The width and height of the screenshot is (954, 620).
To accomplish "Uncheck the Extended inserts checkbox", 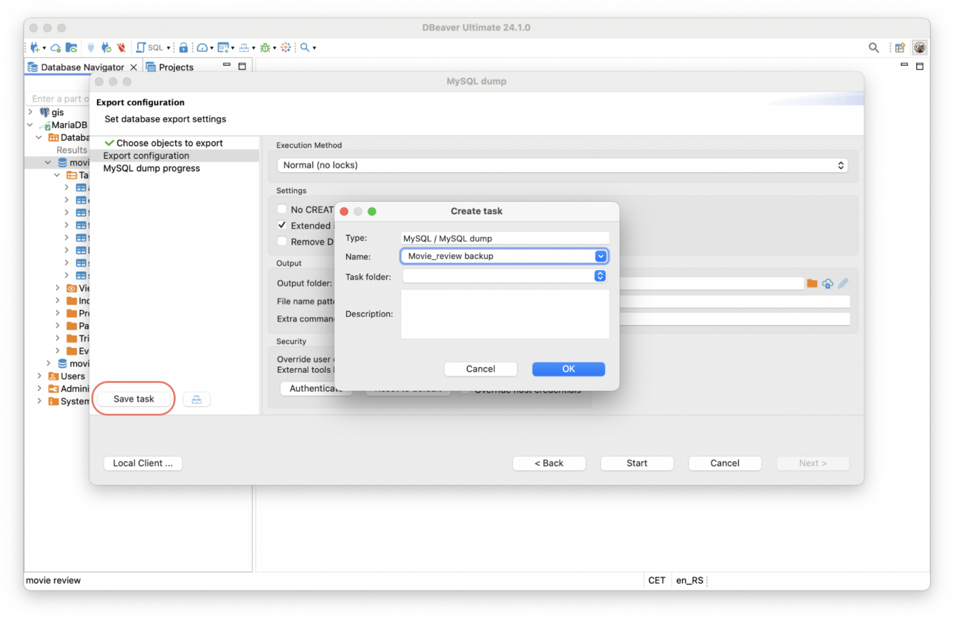I will (x=282, y=225).
